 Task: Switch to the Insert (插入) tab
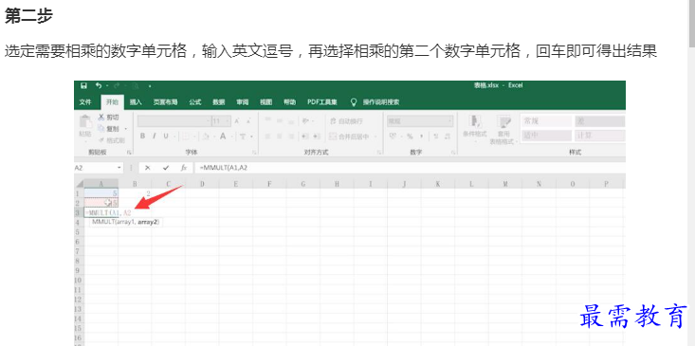(x=136, y=102)
